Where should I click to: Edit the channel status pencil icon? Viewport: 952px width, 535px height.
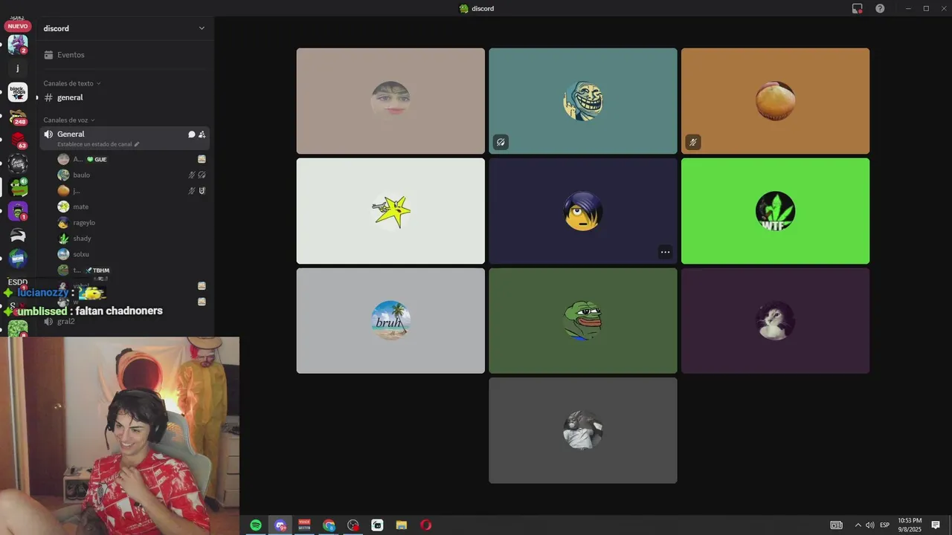click(137, 144)
